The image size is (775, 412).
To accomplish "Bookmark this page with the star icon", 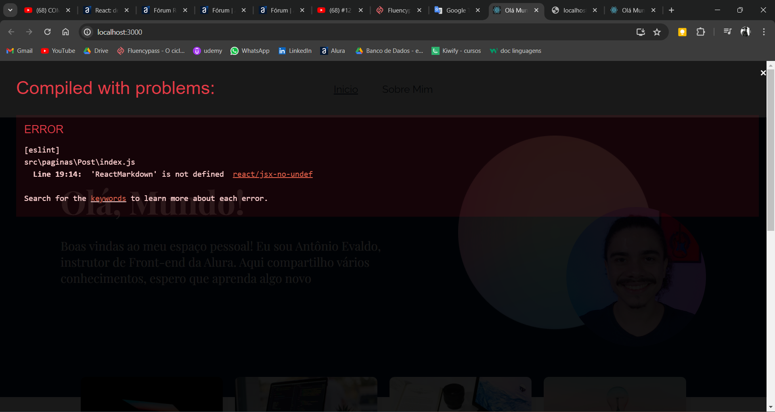I will [657, 32].
